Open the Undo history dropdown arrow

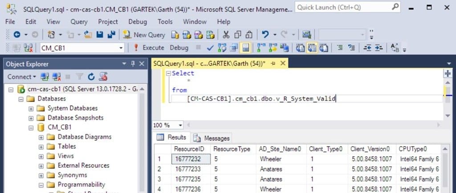[x=274, y=35]
